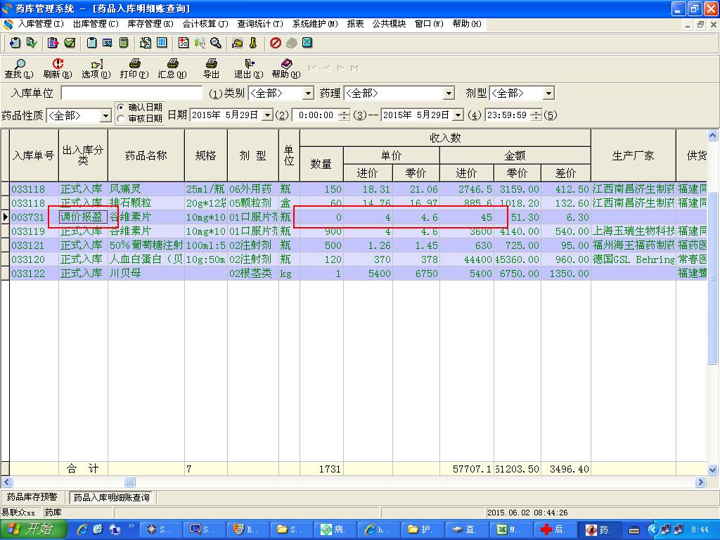
Task: Open the 剂型 dropdown list
Action: click(x=548, y=94)
